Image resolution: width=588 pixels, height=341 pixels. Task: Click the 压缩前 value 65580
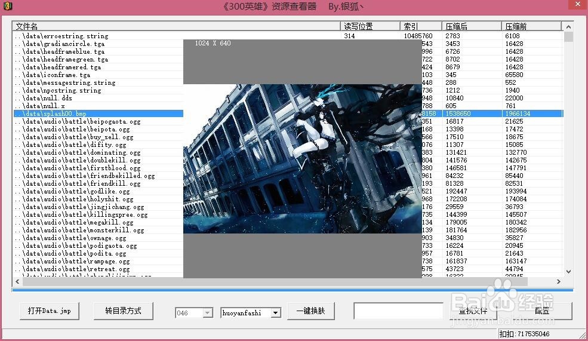click(x=514, y=75)
